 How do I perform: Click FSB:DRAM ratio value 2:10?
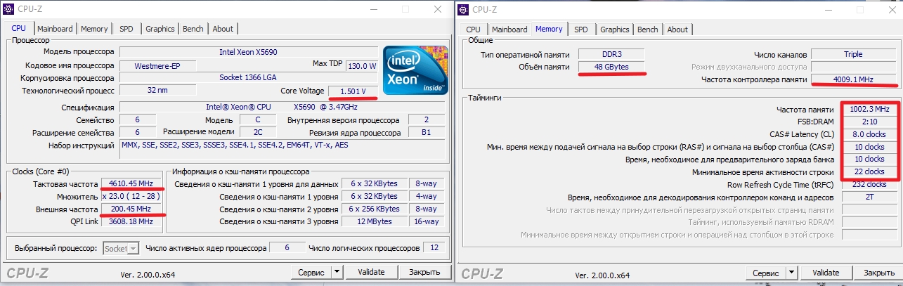(869, 122)
